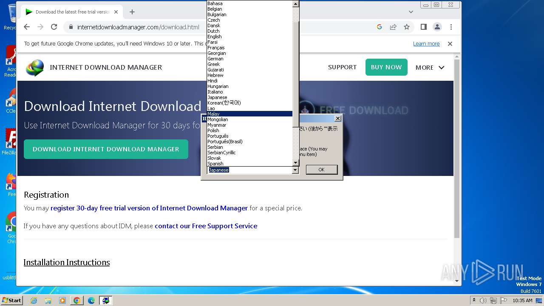Open a new Chrome tab
544x306 pixels.
pos(132,12)
